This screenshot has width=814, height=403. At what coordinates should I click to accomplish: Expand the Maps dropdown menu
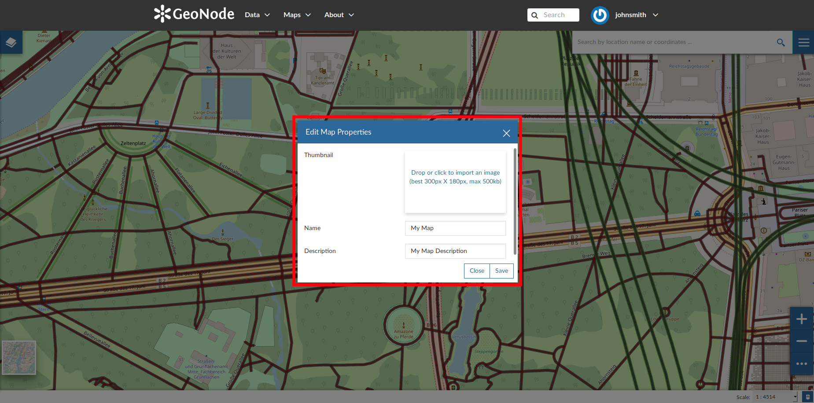(297, 15)
